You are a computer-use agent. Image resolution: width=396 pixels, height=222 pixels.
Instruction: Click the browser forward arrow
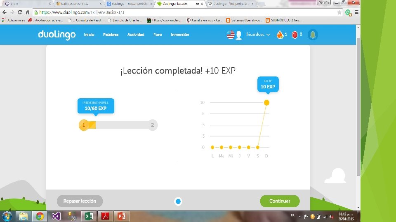[12, 12]
